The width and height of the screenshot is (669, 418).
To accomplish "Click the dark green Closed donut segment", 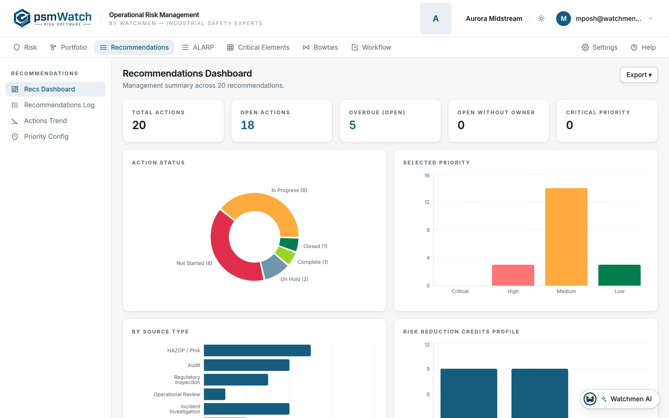I will pyautogui.click(x=289, y=244).
